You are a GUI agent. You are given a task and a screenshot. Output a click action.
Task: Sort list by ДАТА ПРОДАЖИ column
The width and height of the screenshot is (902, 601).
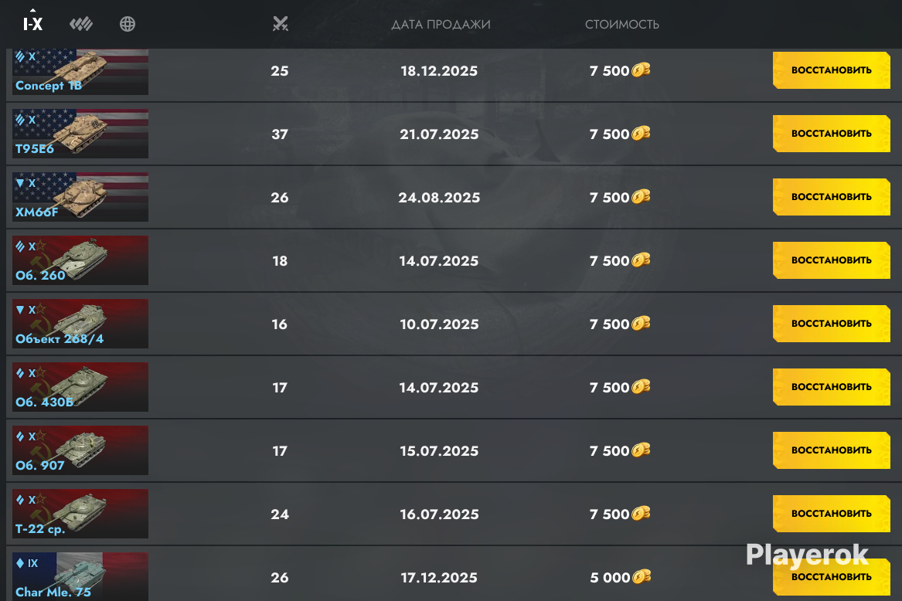(441, 25)
